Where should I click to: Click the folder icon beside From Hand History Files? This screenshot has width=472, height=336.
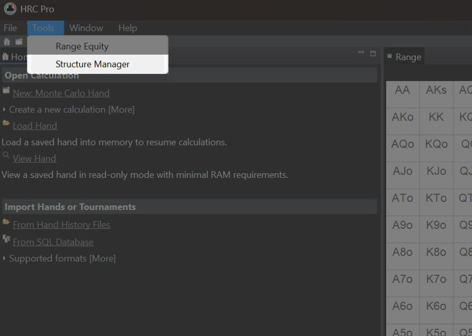(6, 223)
